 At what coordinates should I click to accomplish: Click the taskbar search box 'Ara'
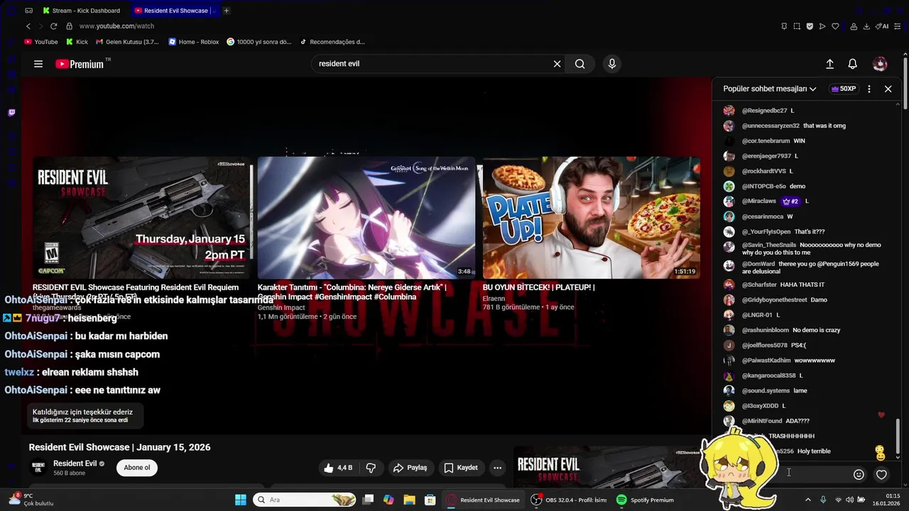click(304, 500)
